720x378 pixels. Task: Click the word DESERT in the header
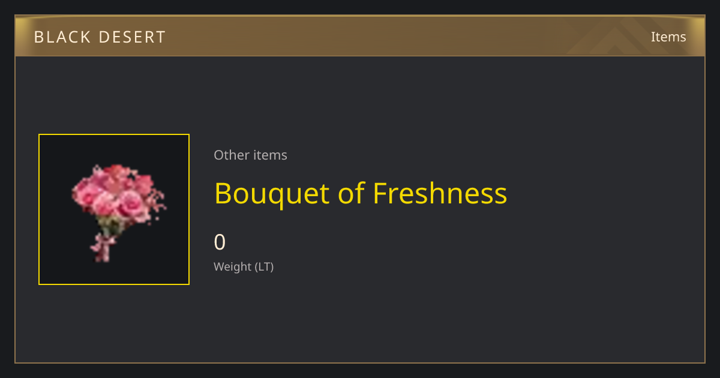coord(132,37)
